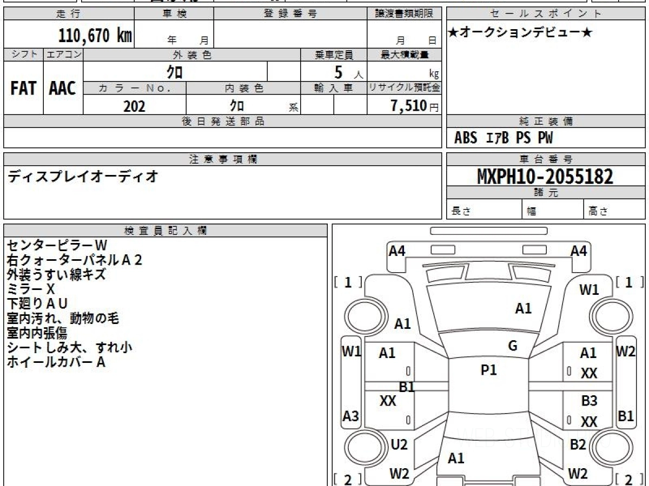Click the 内装色 header

243,88
